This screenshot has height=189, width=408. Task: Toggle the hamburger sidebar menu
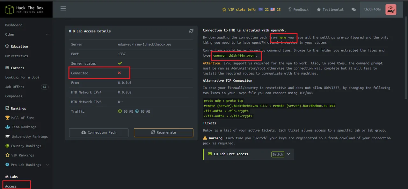(63, 9)
